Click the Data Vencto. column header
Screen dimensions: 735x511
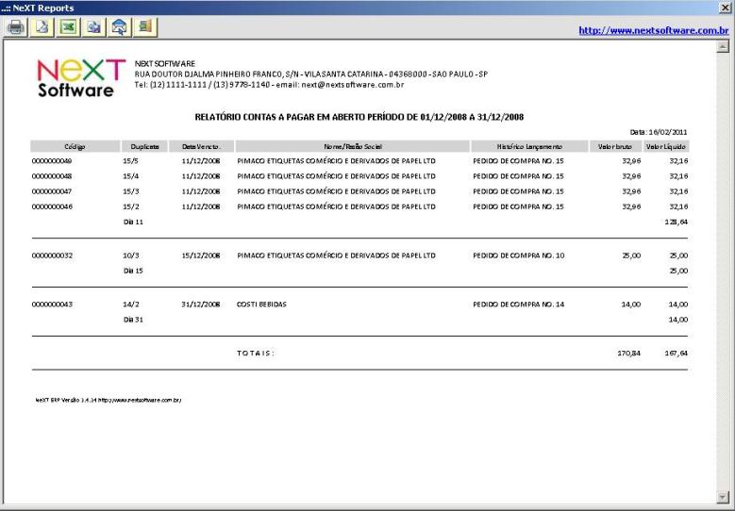coord(202,146)
